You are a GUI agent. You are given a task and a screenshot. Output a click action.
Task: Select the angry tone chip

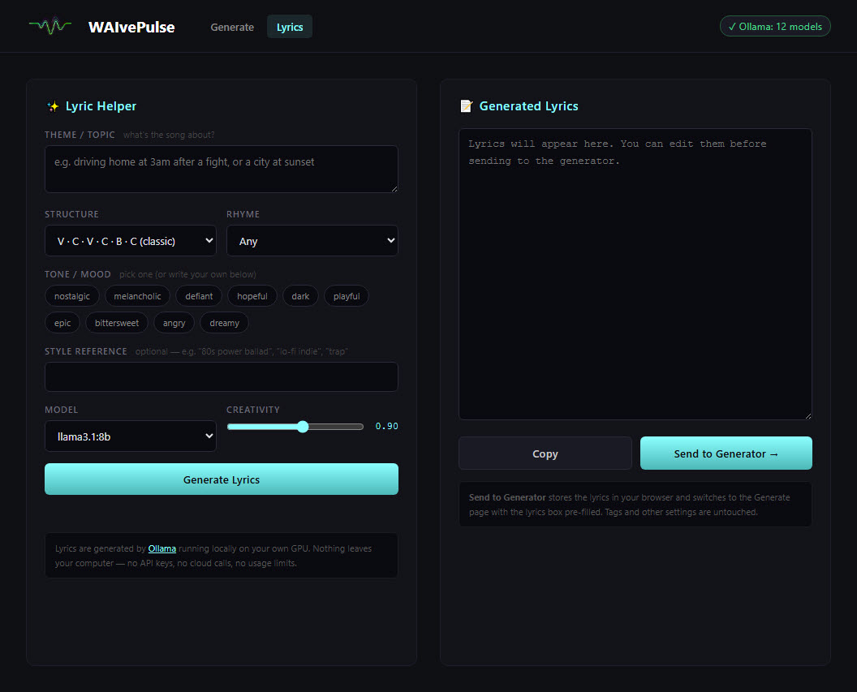[174, 323]
